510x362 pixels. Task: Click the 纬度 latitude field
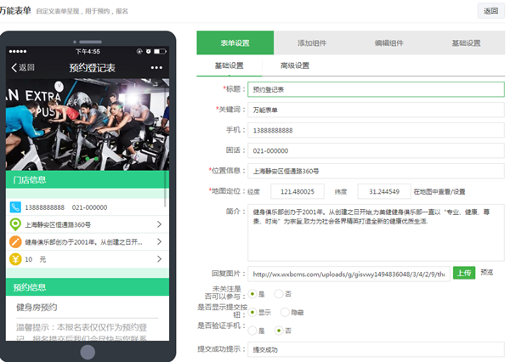(384, 191)
